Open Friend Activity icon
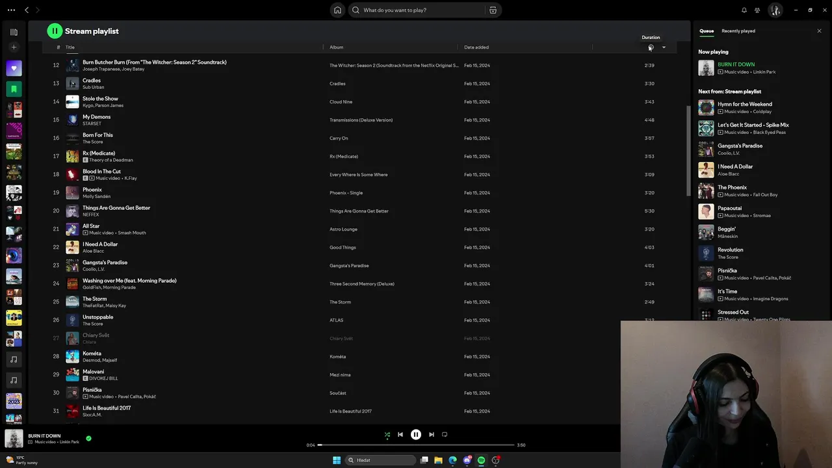This screenshot has height=468, width=832. pos(757,10)
